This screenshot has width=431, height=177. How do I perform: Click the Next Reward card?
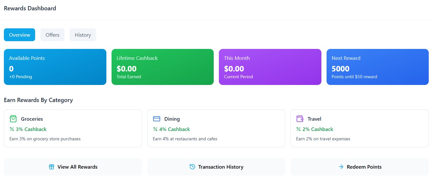click(377, 67)
